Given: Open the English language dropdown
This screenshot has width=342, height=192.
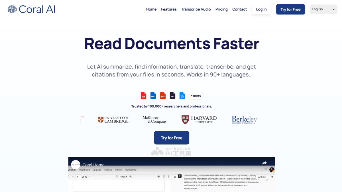Looking at the screenshot, I should [x=323, y=9].
